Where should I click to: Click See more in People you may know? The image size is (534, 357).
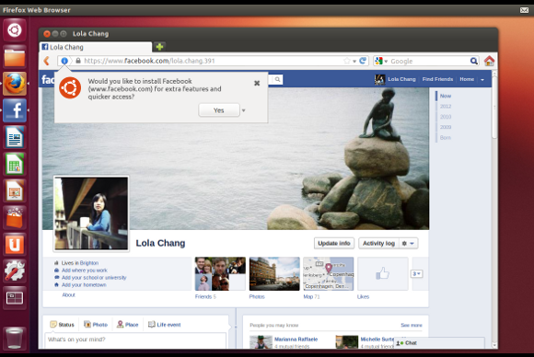(412, 326)
